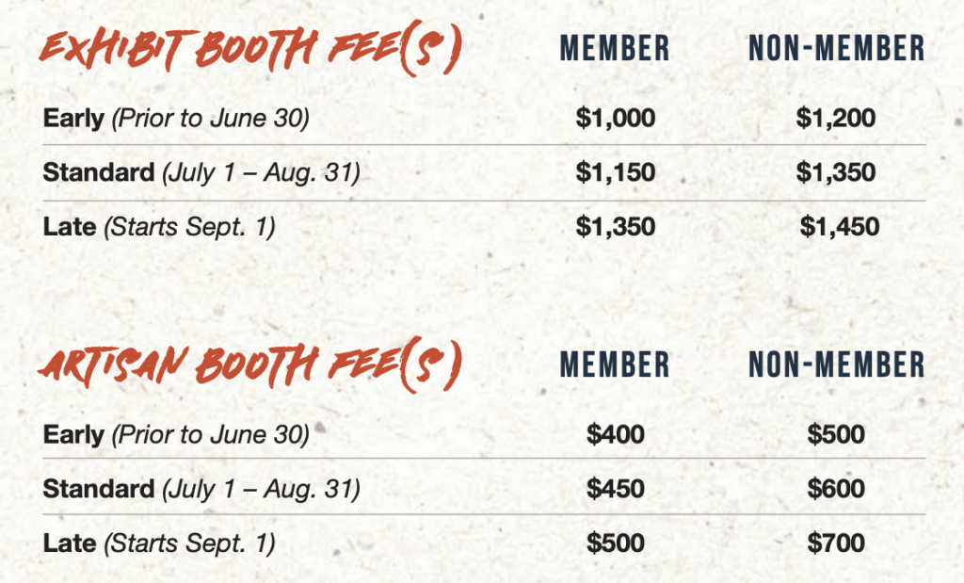The height and width of the screenshot is (583, 964).
Task: Select the $1,150 standard member exhibit price
Action: coord(616,172)
